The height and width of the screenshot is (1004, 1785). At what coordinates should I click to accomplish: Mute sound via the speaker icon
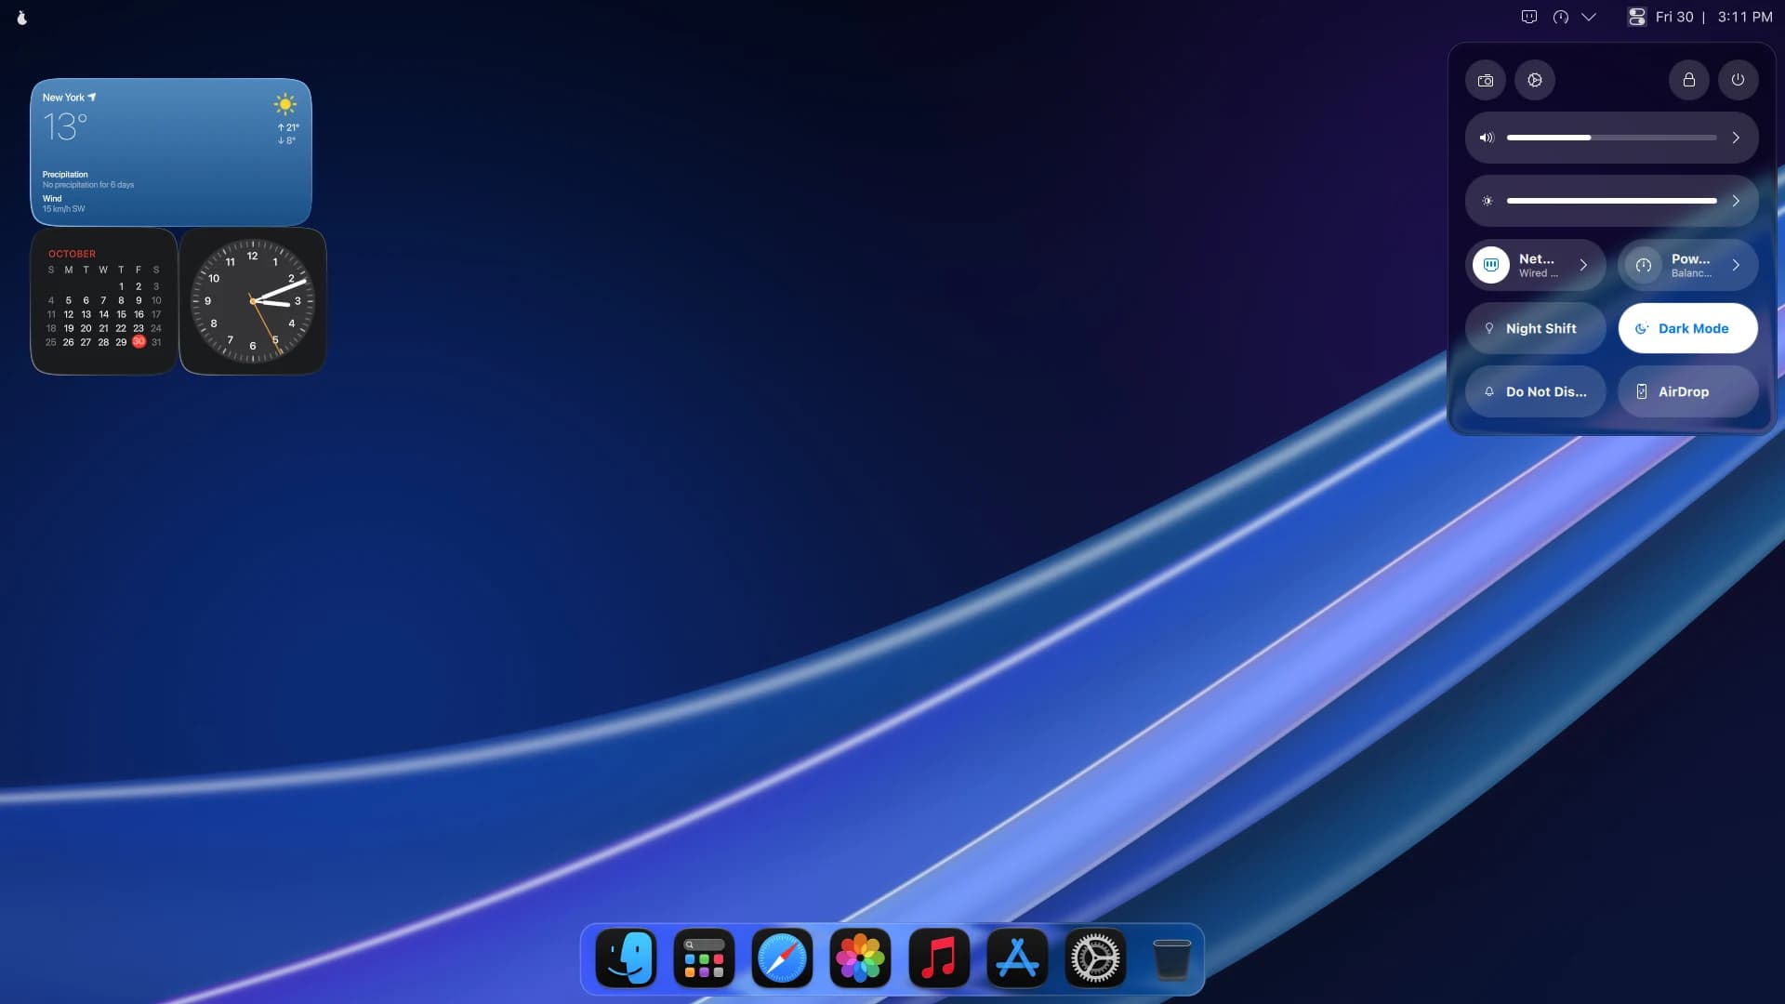click(x=1487, y=138)
